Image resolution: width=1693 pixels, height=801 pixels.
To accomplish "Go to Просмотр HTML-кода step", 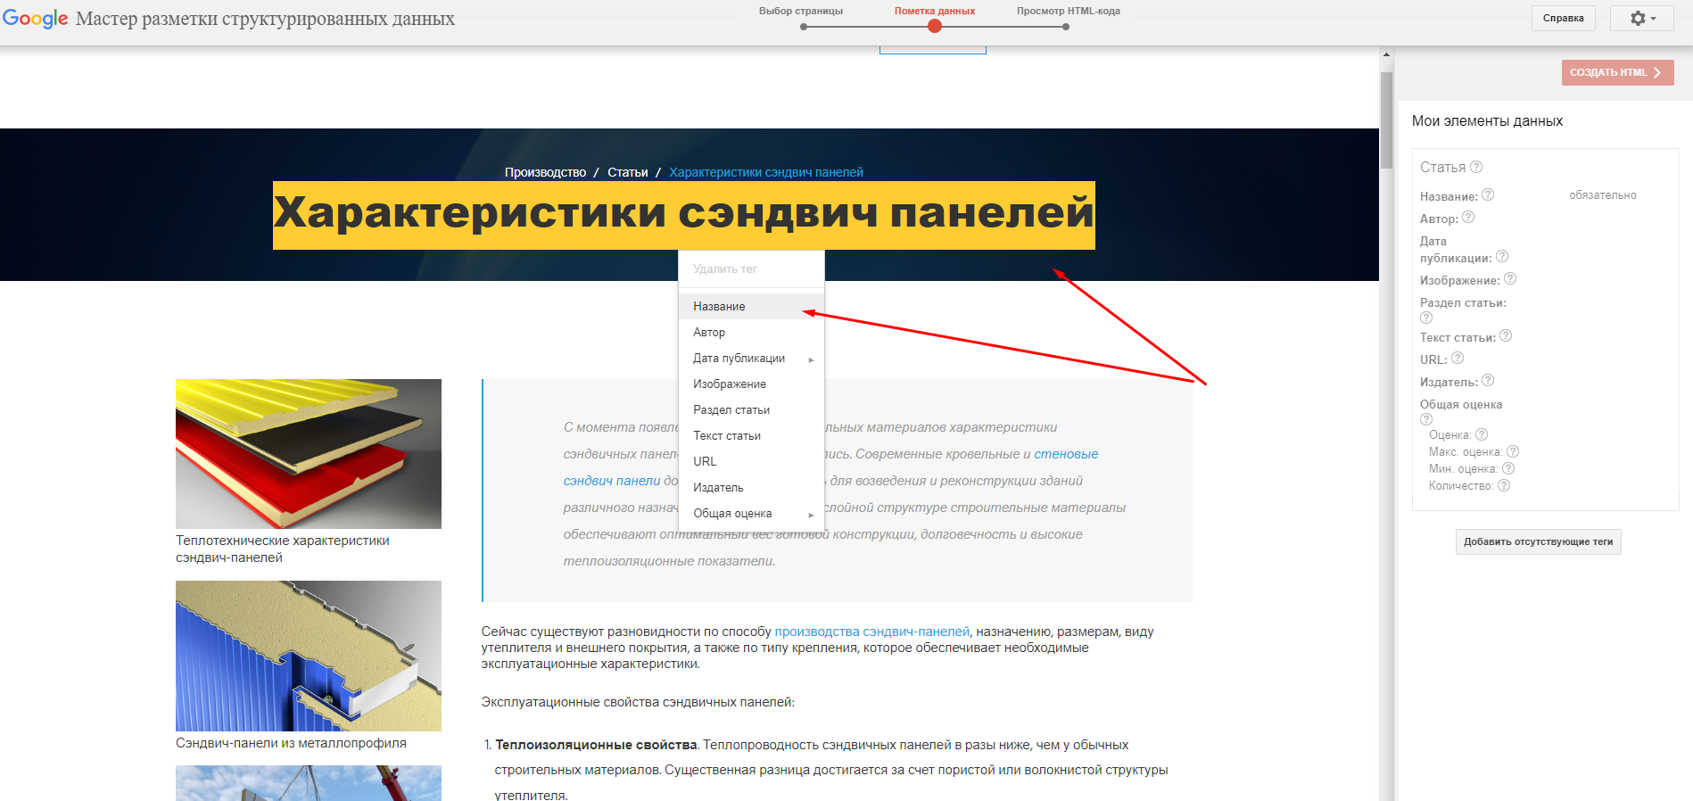I will point(1068,12).
